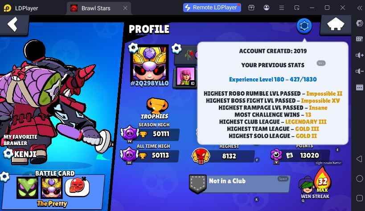365x211 pixels.
Task: Open the LDPlayer store icon
Action: pos(251,8)
